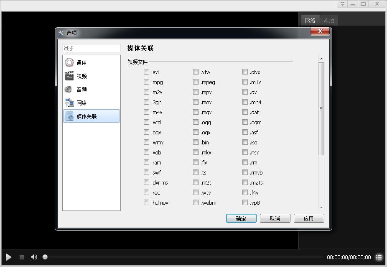Image resolution: width=387 pixels, height=267 pixels.
Task: Select the 音频 audio settings category
Action: [x=92, y=89]
